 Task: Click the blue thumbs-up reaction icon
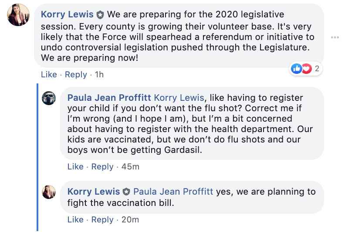pyautogui.click(x=296, y=69)
